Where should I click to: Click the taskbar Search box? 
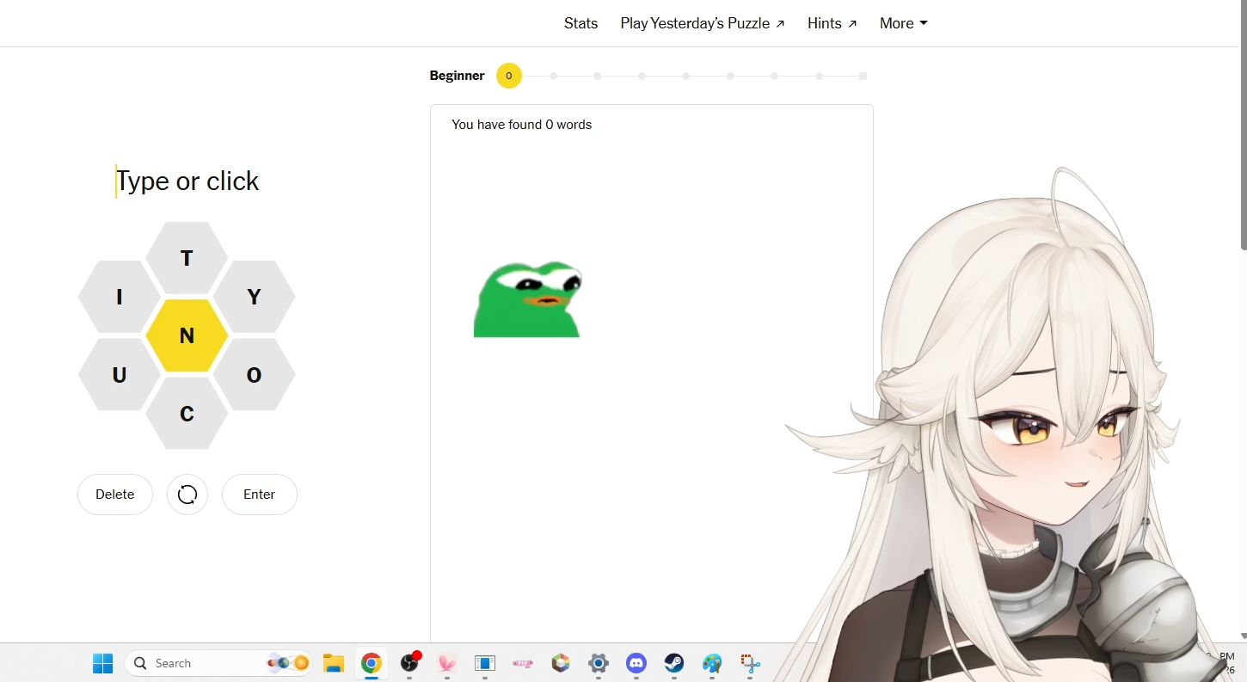pyautogui.click(x=218, y=663)
